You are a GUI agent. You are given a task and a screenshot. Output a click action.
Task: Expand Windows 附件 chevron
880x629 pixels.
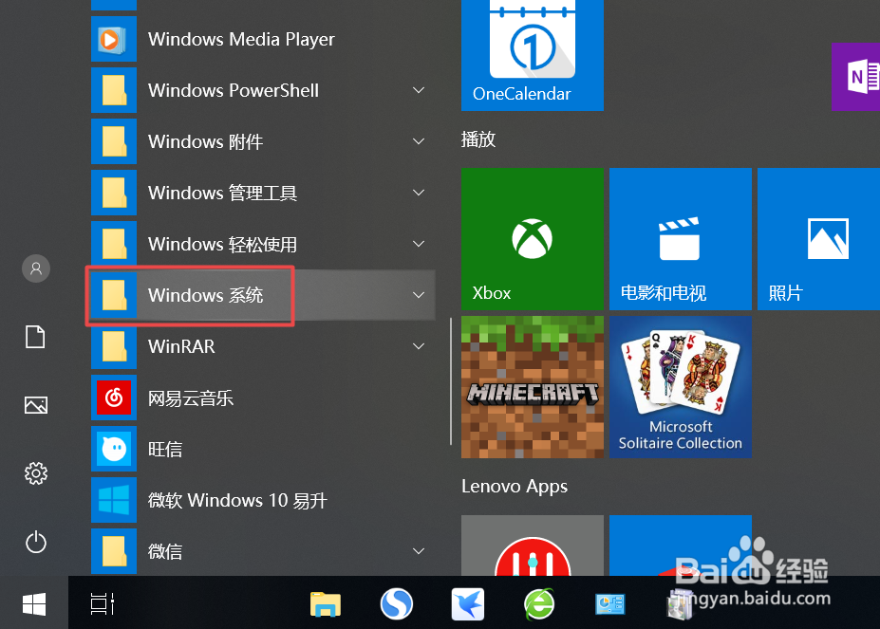pyautogui.click(x=418, y=141)
